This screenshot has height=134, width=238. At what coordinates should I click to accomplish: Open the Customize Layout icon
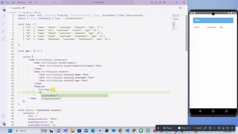[164, 3]
